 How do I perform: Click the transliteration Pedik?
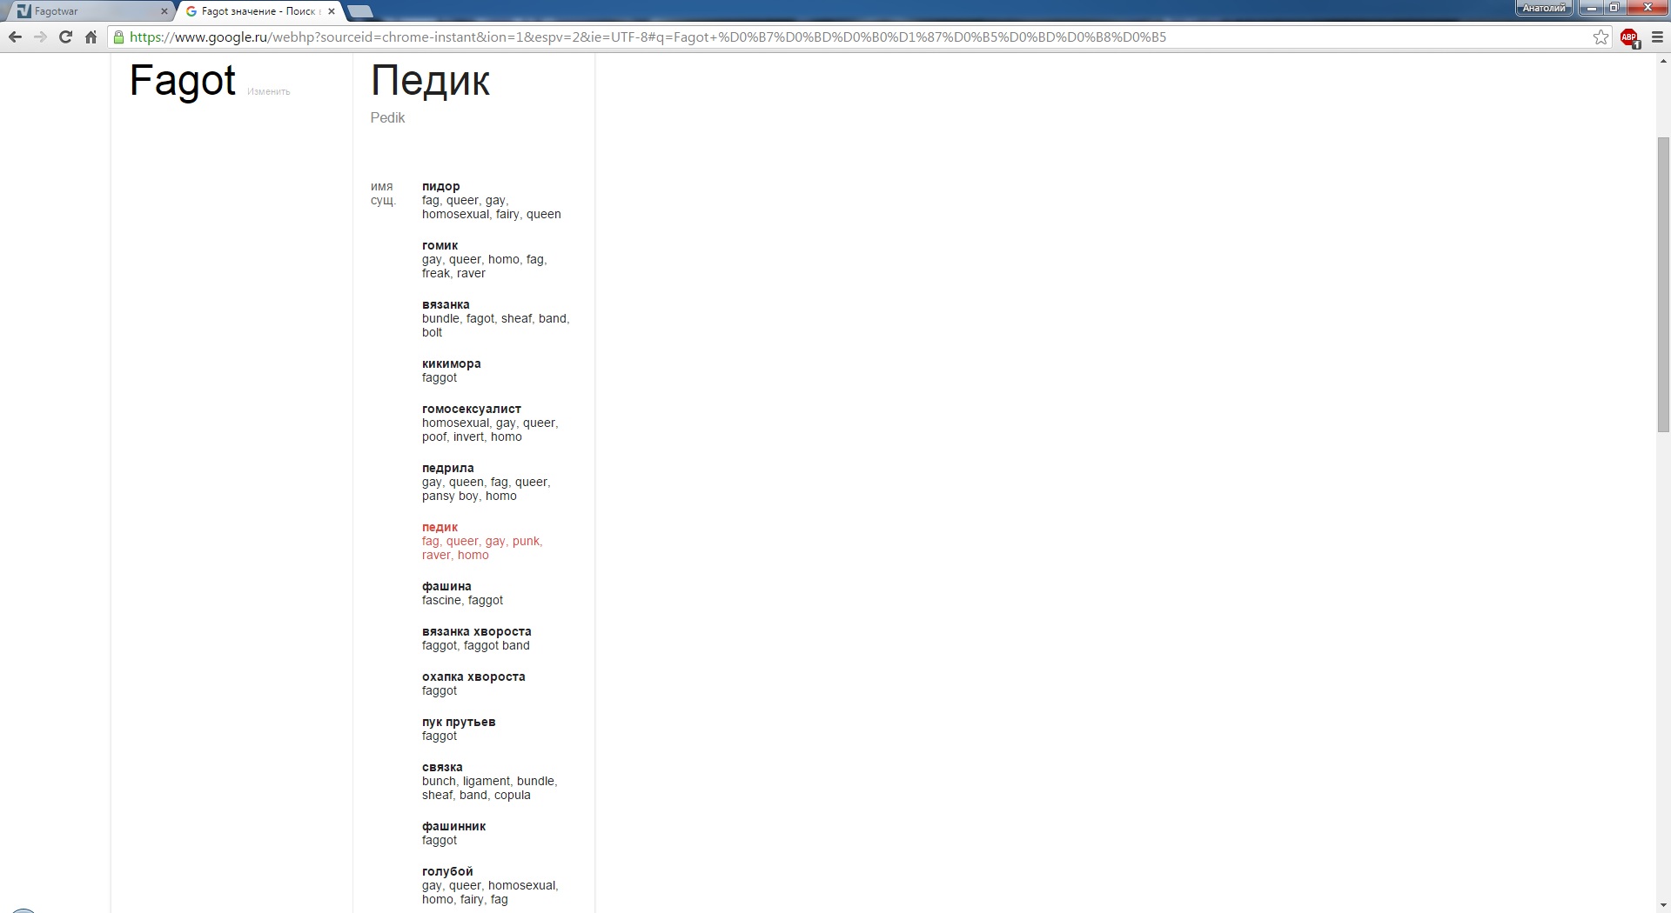point(387,117)
